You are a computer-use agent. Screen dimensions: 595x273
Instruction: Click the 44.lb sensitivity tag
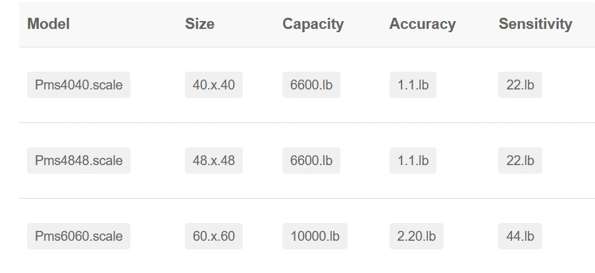(520, 236)
